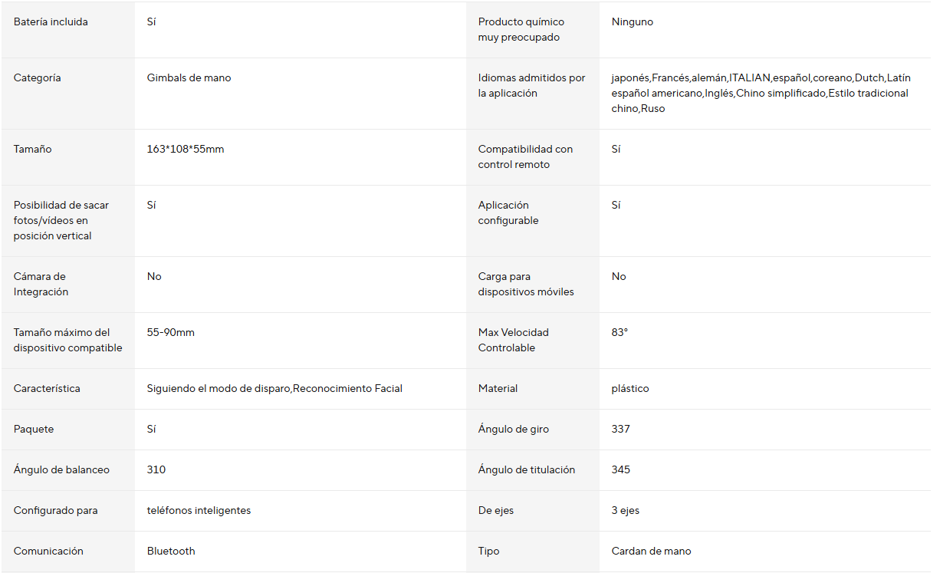The height and width of the screenshot is (573, 940).
Task: Click the "Compatibilidad con control remoto" label
Action: click(x=525, y=157)
